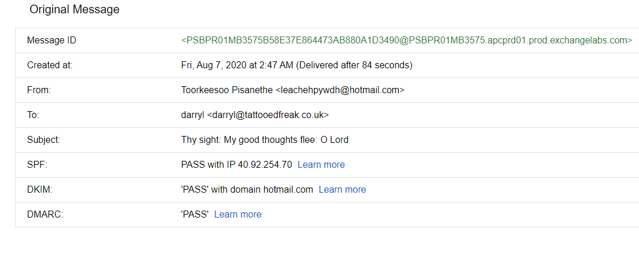Select the Original Message heading

75,10
